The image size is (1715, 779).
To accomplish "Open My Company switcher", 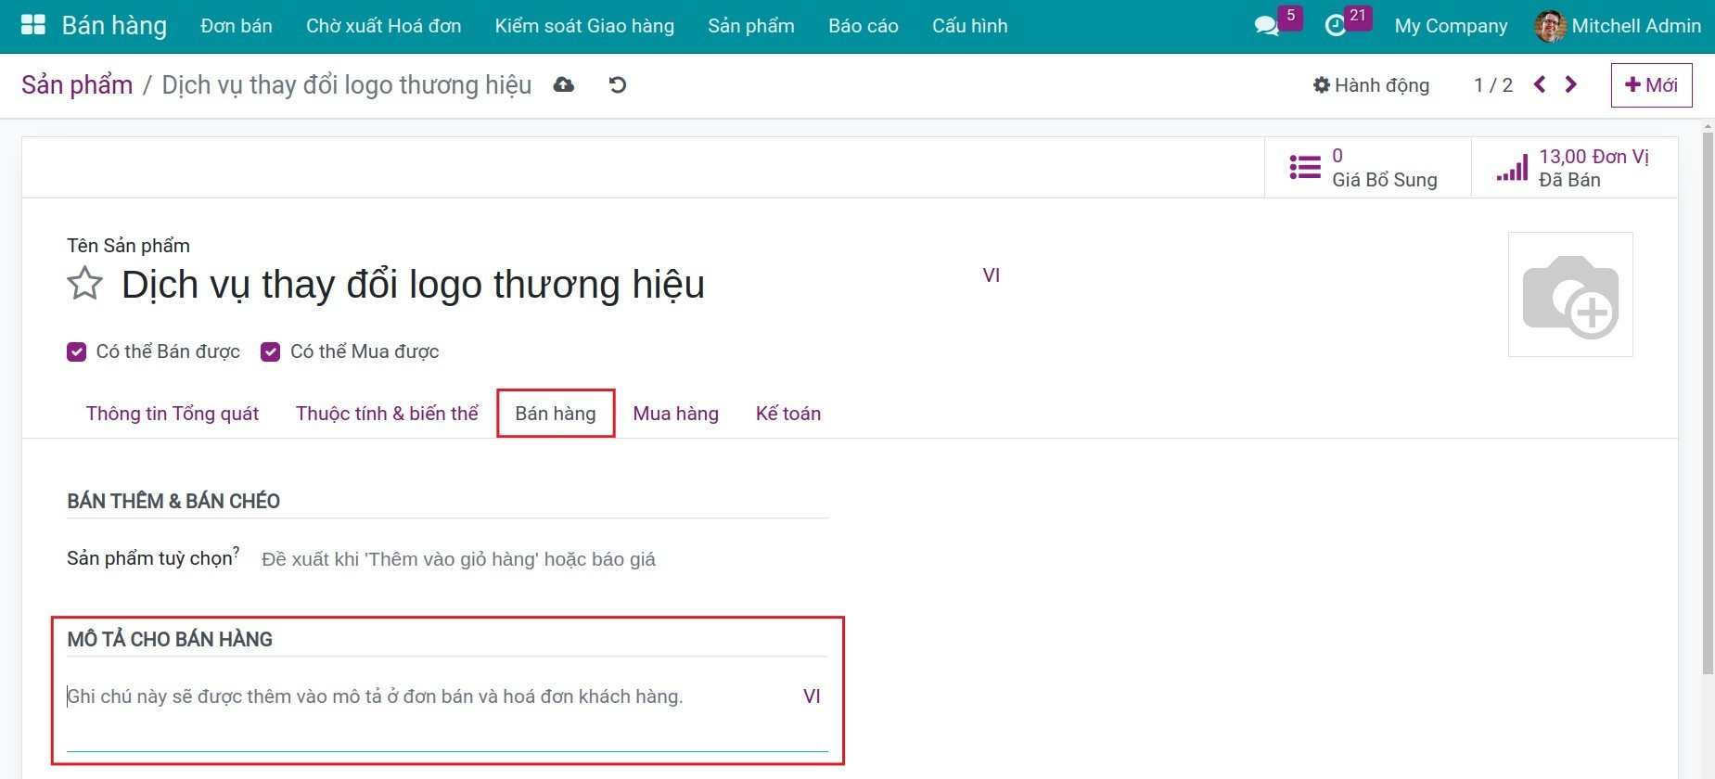I will (x=1451, y=26).
